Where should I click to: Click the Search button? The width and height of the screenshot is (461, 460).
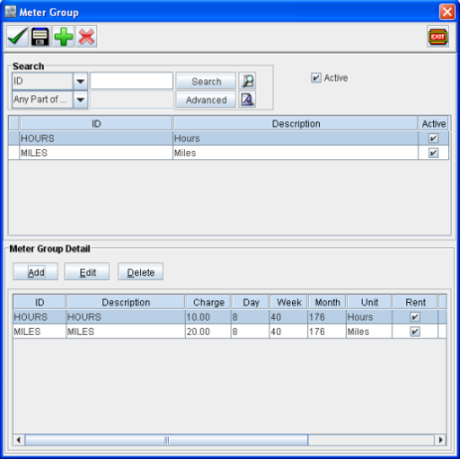pyautogui.click(x=206, y=81)
